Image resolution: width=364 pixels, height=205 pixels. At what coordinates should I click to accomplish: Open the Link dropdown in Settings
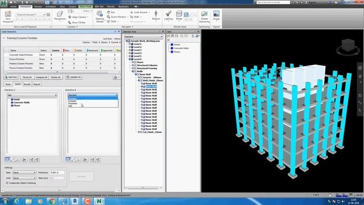tap(24, 178)
